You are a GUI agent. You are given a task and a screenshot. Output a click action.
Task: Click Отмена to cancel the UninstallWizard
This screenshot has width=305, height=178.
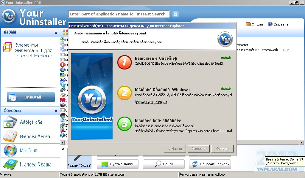point(222,149)
